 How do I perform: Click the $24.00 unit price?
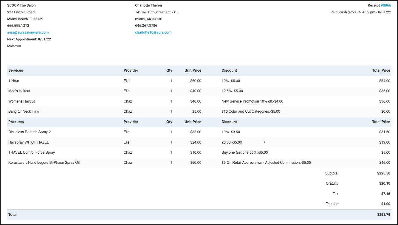coord(196,142)
